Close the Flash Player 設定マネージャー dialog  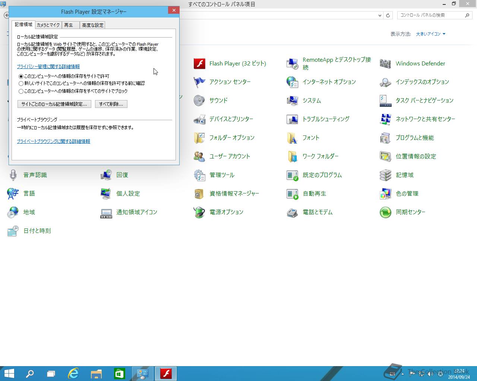coord(174,10)
